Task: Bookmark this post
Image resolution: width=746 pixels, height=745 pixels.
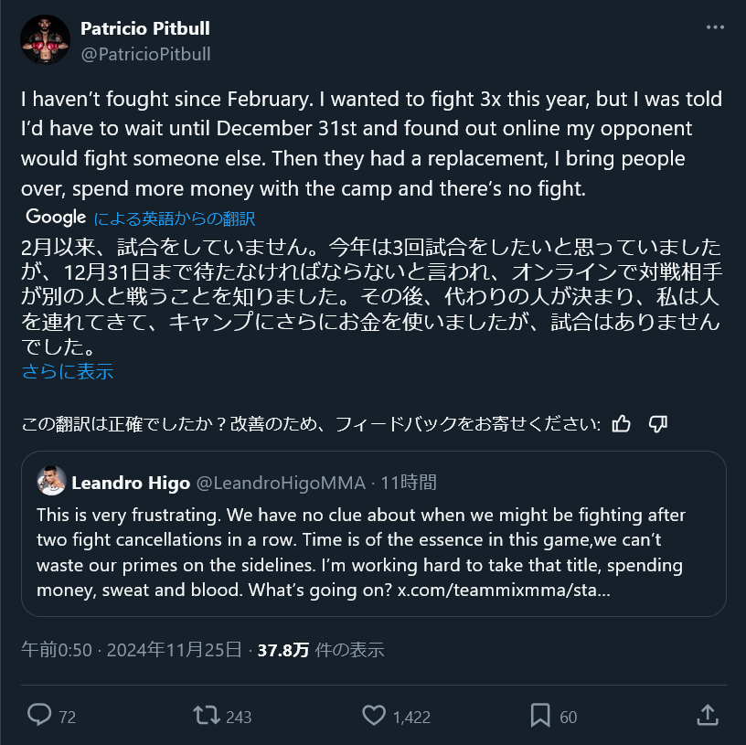Action: pyautogui.click(x=540, y=716)
